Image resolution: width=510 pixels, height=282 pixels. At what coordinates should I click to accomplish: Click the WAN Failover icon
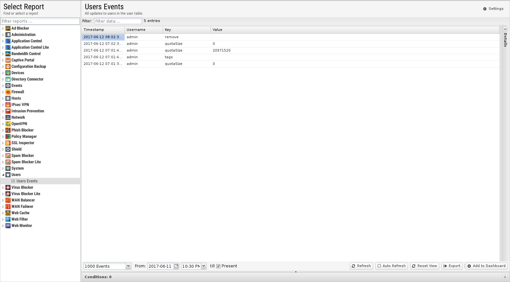tap(8, 207)
